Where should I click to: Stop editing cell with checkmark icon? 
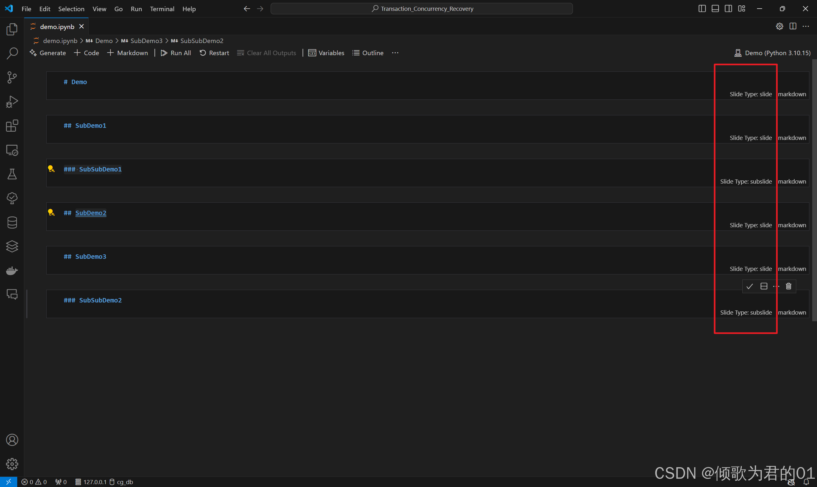[x=749, y=286]
